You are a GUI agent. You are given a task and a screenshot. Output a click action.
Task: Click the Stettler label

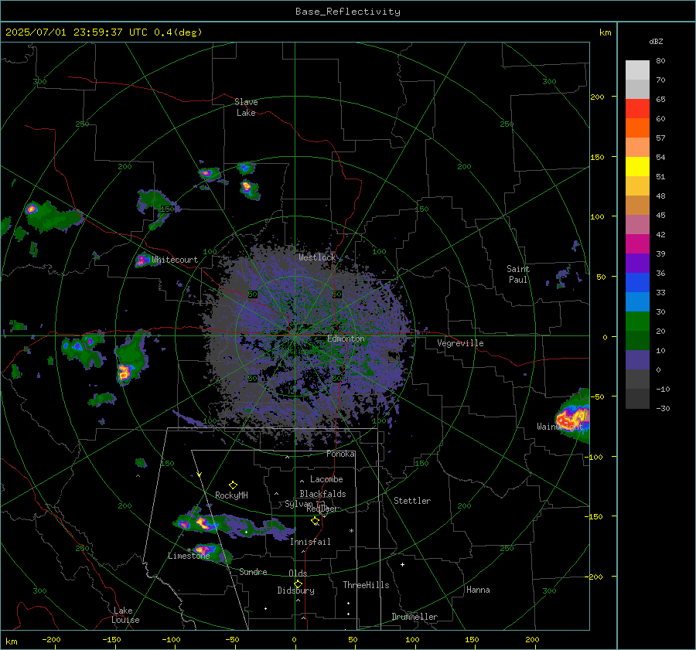pyautogui.click(x=412, y=501)
